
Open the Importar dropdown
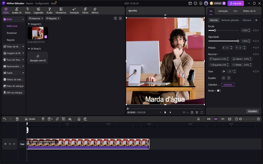point(36,18)
